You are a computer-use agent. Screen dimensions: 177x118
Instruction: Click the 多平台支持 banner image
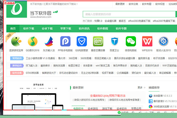point(38,97)
